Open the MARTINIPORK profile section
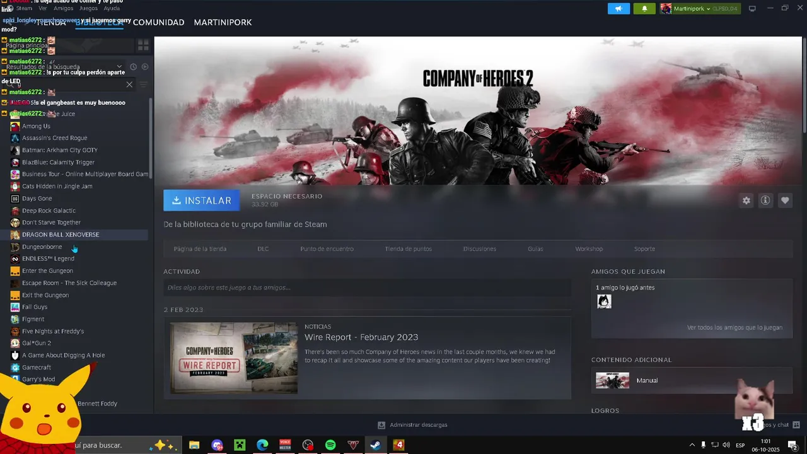The width and height of the screenshot is (807, 454). 223,22
